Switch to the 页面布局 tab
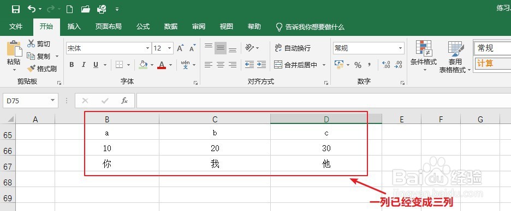 point(108,27)
